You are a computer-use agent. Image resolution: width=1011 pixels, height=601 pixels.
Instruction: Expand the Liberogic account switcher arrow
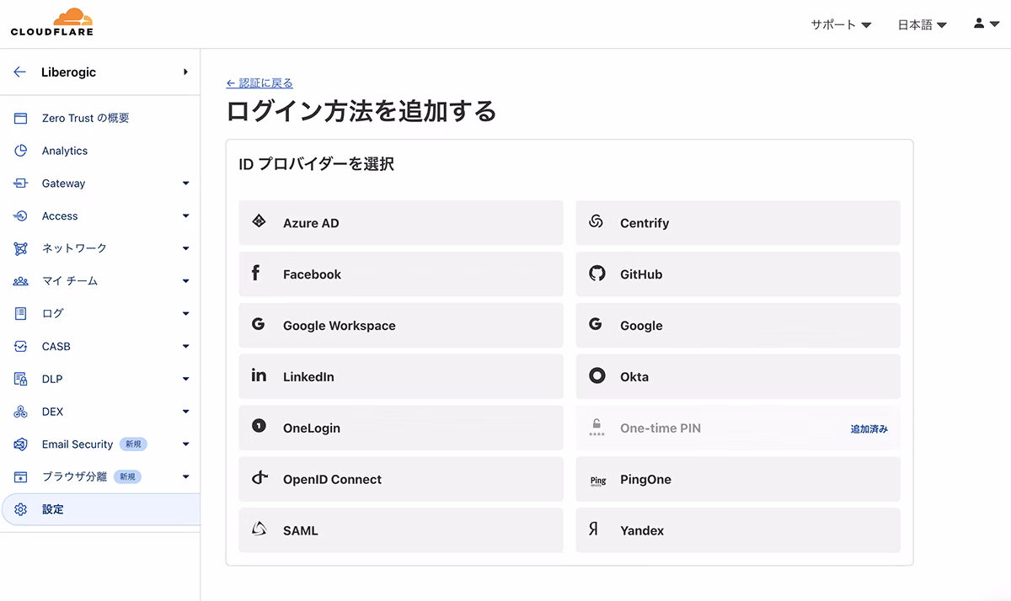185,72
